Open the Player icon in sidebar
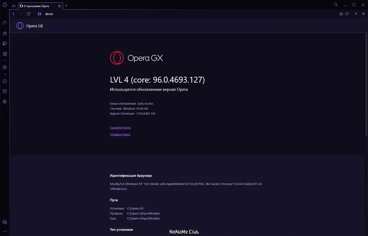 5,67
